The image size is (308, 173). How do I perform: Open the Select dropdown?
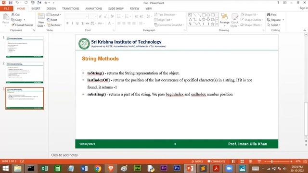(274, 25)
